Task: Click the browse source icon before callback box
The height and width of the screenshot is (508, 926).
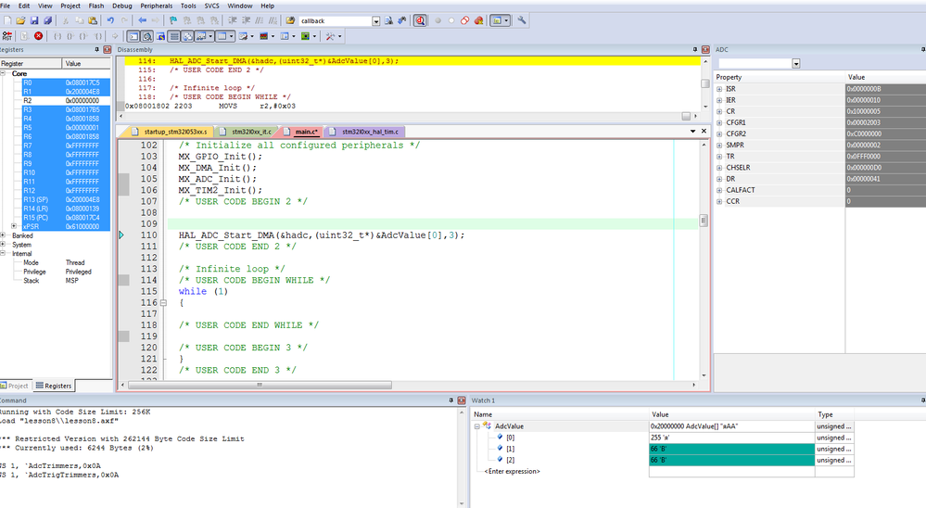Action: (x=290, y=20)
